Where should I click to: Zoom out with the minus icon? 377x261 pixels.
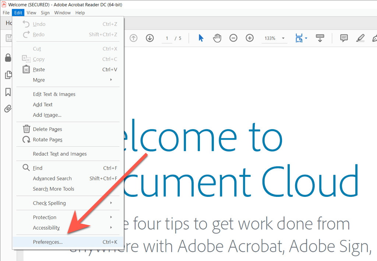[233, 38]
